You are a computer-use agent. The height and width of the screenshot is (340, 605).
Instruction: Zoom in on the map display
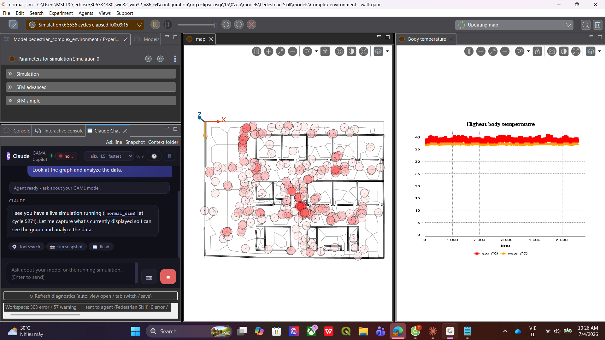coord(268,51)
